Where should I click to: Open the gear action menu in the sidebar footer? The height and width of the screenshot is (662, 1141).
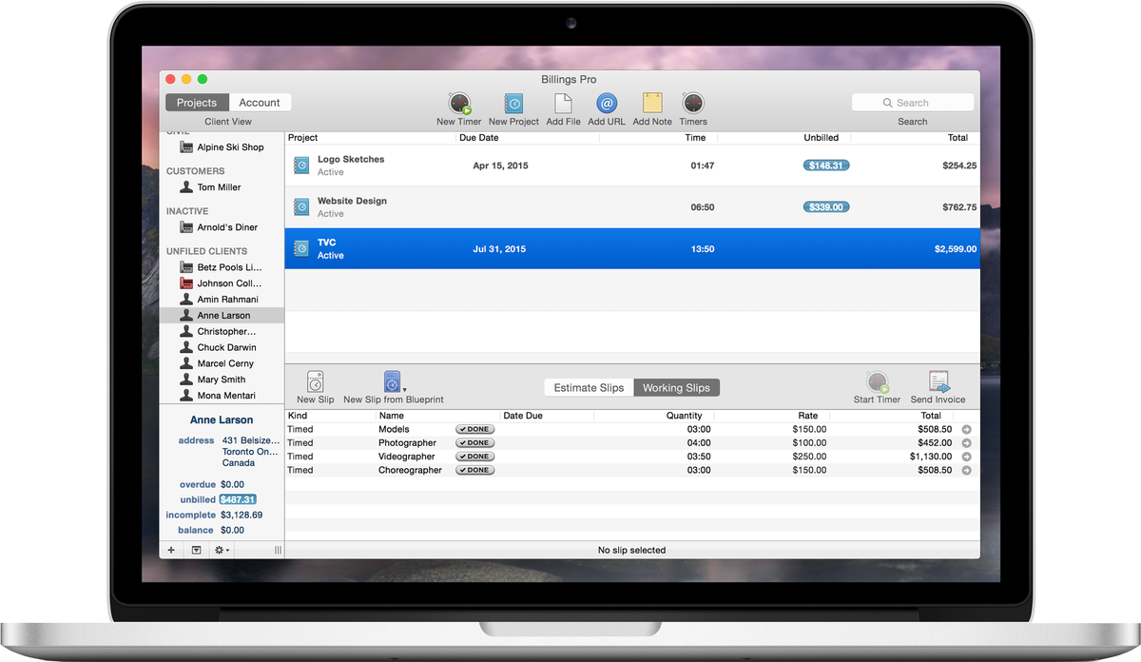[222, 550]
